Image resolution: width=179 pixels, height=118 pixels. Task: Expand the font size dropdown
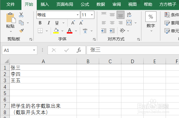(92, 15)
